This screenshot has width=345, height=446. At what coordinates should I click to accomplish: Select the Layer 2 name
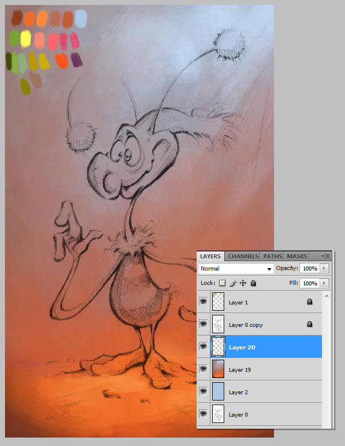point(238,392)
